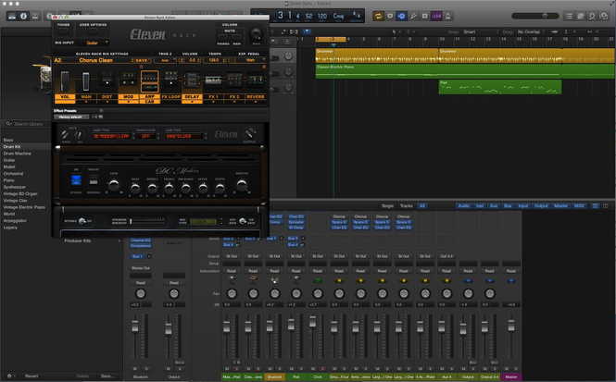Select the DELAY pedal image

click(192, 80)
